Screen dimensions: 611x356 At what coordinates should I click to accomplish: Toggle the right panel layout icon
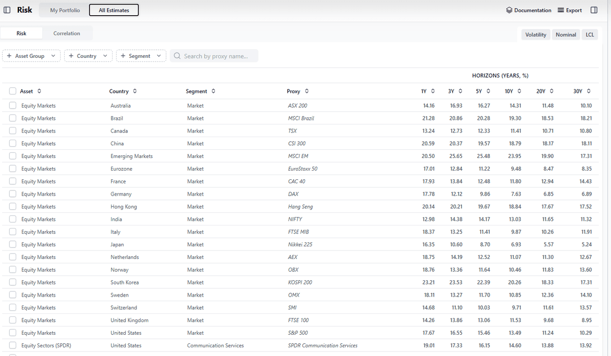point(594,10)
